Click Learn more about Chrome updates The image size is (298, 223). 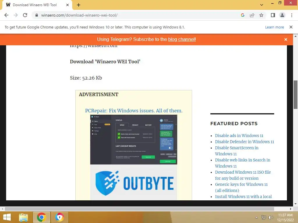pos(274,27)
